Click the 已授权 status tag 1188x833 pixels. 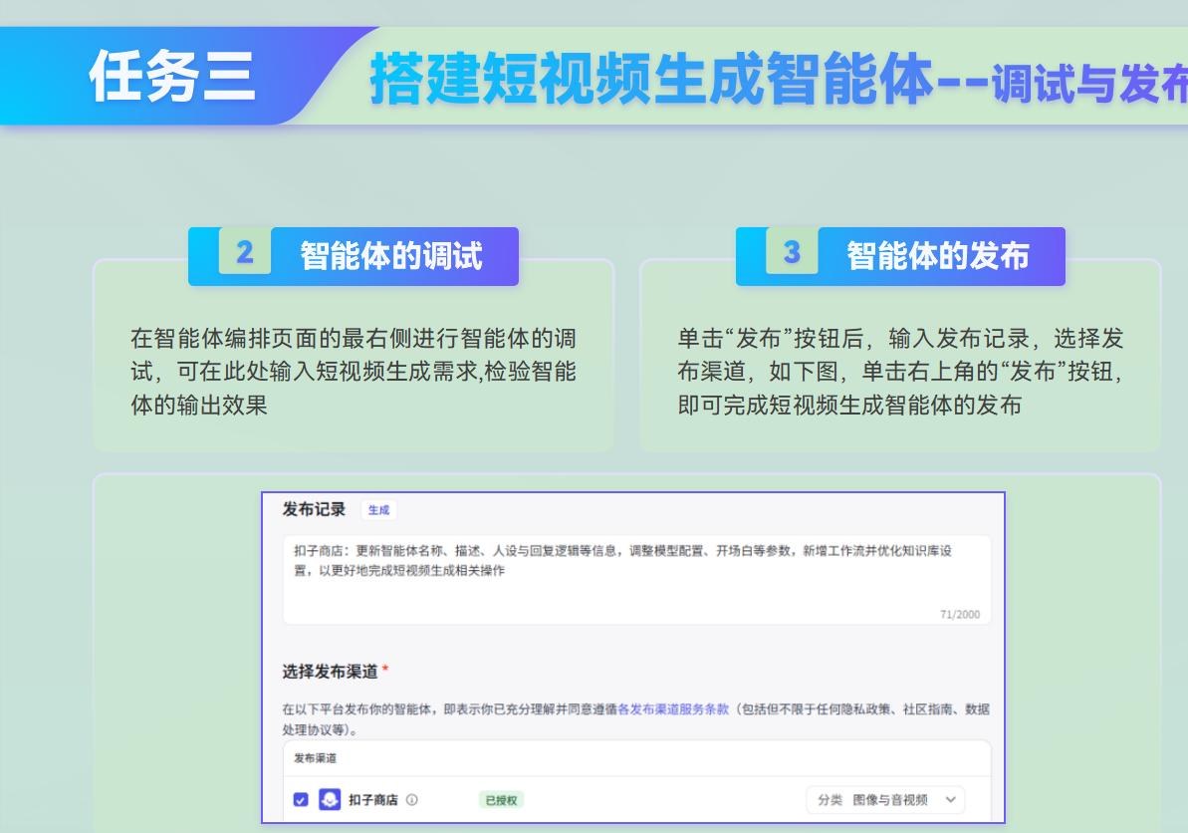tap(501, 800)
